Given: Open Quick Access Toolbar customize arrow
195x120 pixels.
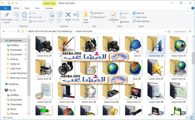Looking at the screenshot, I should [16, 3].
